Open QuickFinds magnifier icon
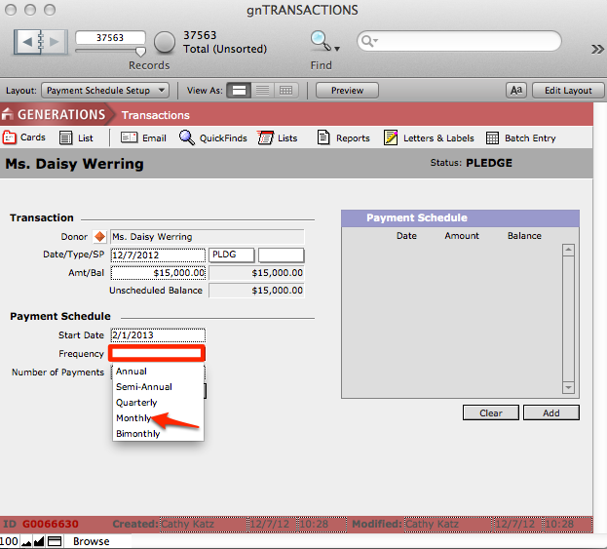Screen dimensions: 607x549 pyautogui.click(x=187, y=138)
